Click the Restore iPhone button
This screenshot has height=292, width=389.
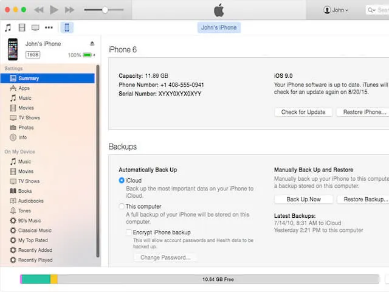(x=363, y=112)
